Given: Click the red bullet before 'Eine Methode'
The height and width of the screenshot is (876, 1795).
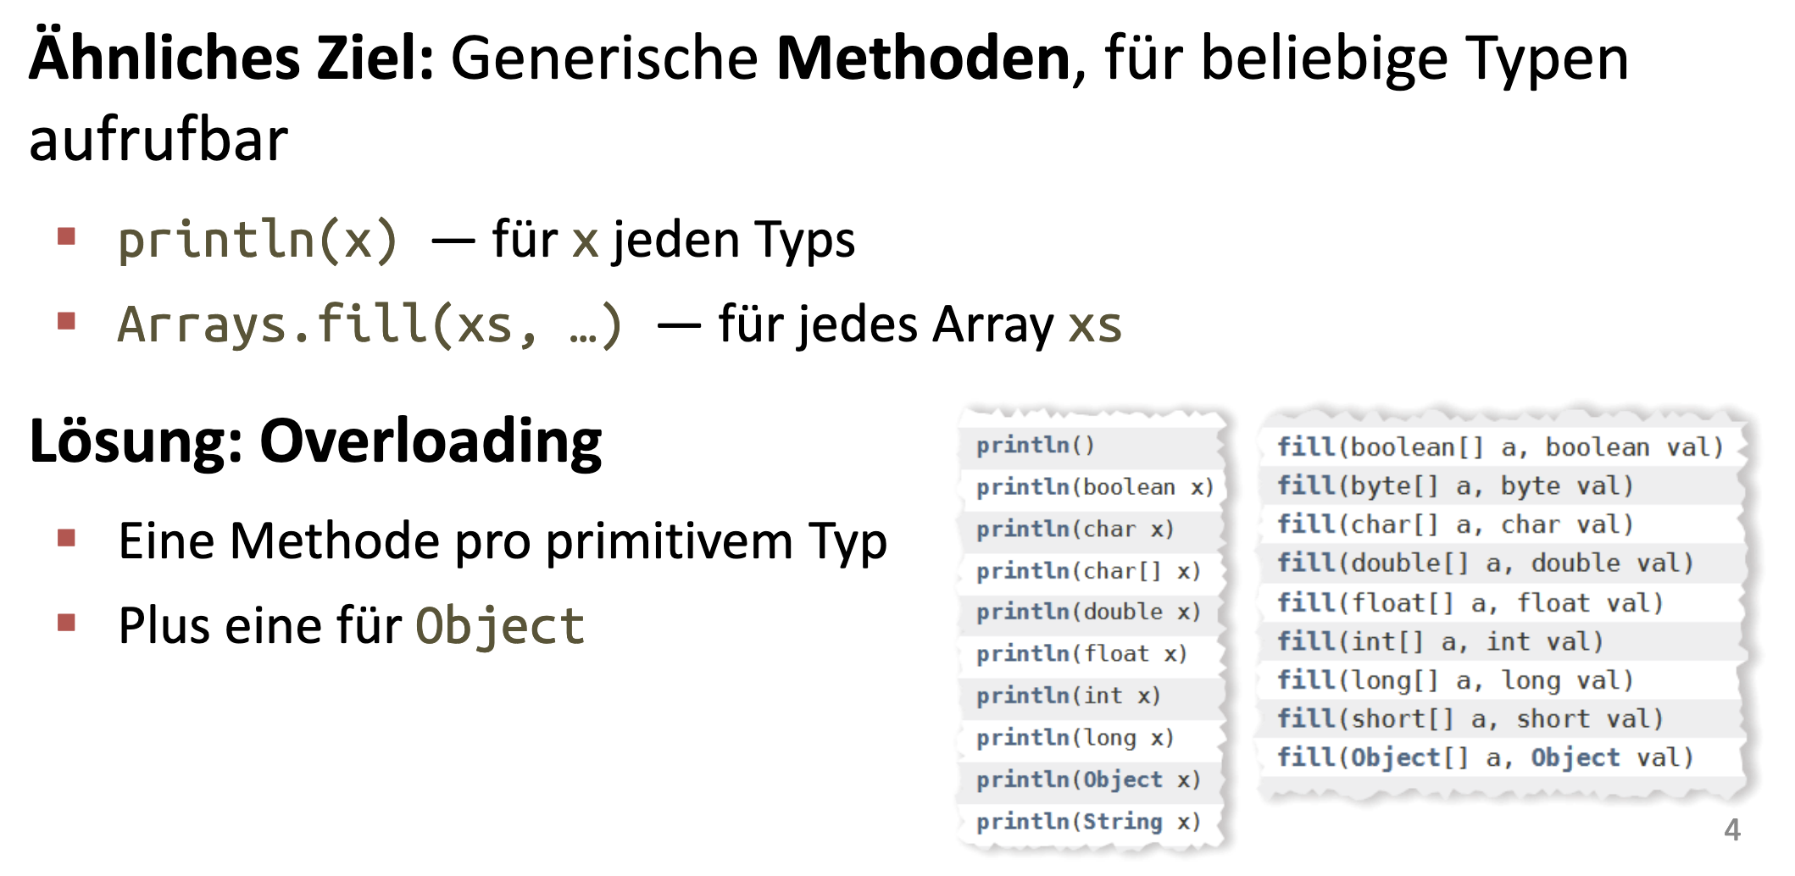Looking at the screenshot, I should click(67, 539).
